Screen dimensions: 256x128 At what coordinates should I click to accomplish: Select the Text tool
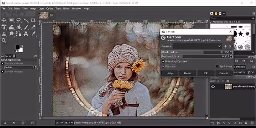click(26, 34)
